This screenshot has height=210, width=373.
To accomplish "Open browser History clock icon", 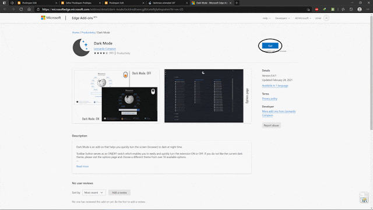I will [351, 9].
